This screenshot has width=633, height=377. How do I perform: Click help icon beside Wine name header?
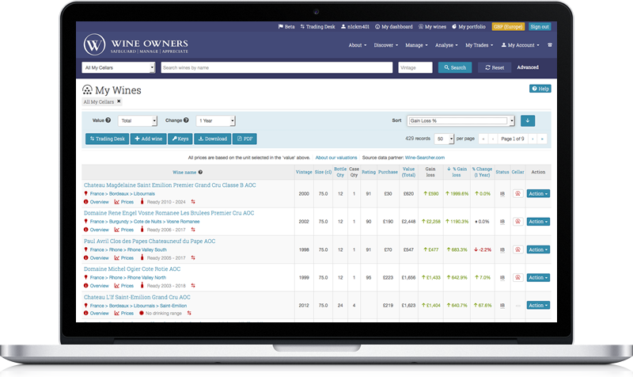[200, 172]
